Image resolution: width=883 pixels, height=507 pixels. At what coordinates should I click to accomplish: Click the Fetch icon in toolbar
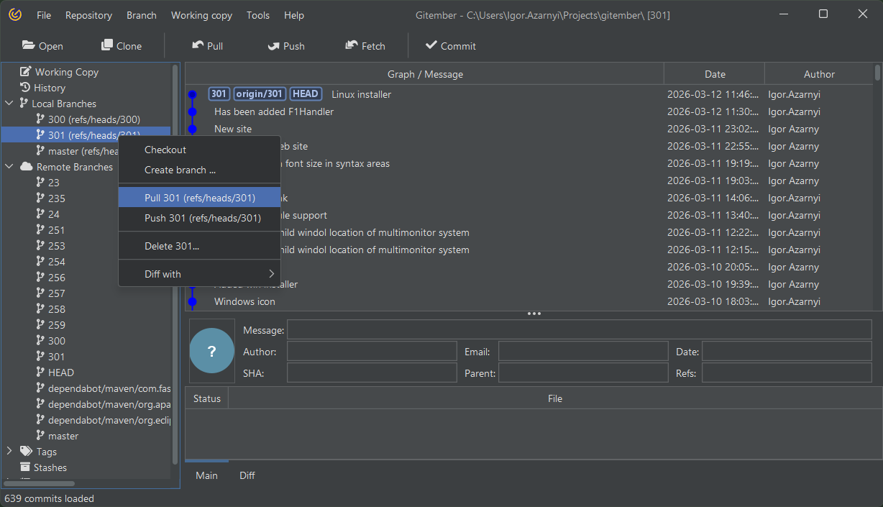point(352,45)
